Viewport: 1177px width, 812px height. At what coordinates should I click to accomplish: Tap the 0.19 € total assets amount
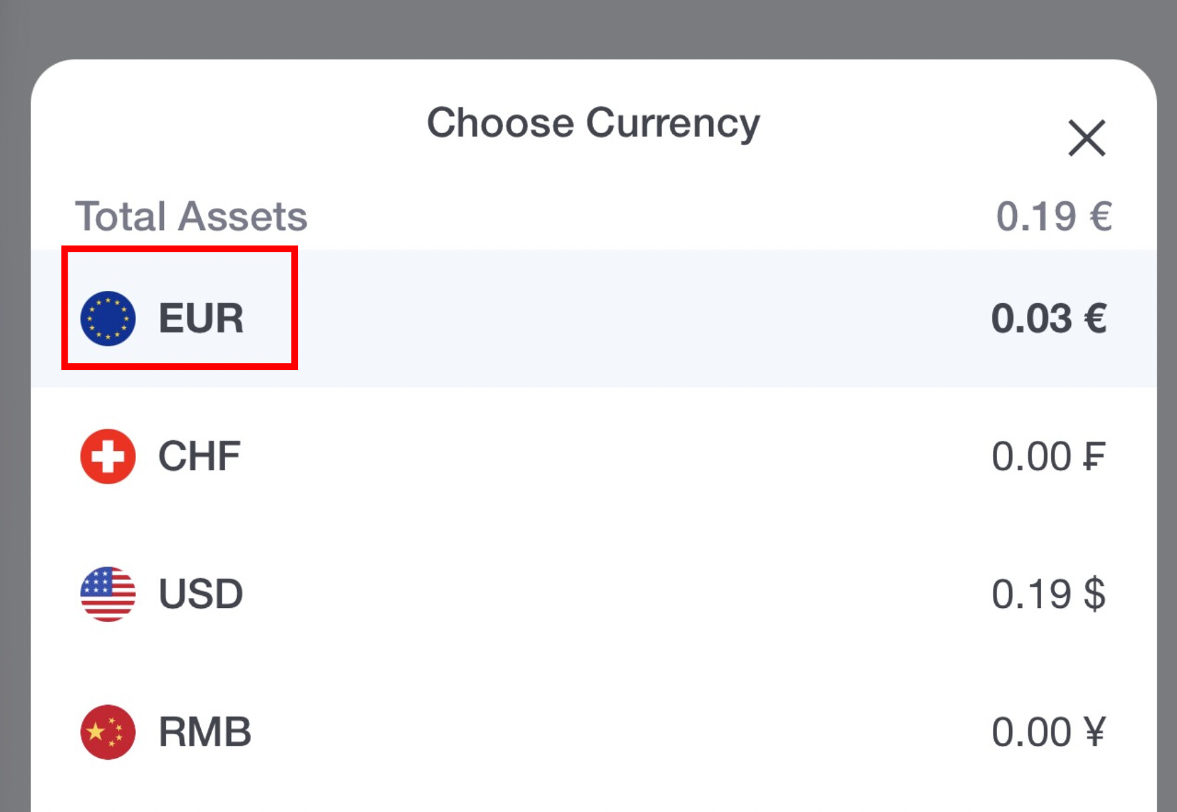tap(1054, 216)
